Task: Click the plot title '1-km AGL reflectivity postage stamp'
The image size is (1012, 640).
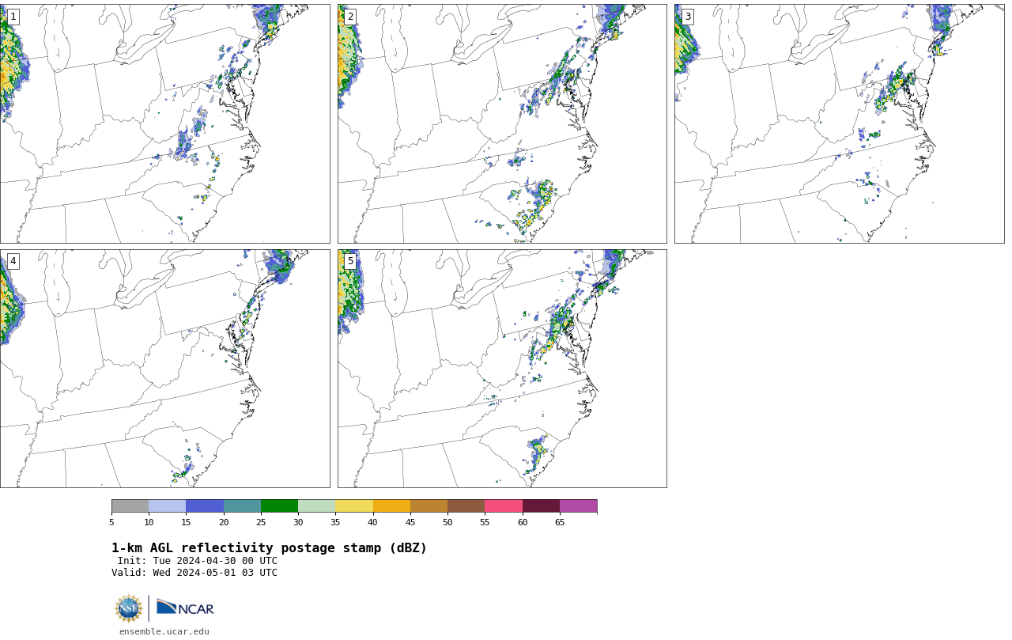Action: pyautogui.click(x=269, y=548)
